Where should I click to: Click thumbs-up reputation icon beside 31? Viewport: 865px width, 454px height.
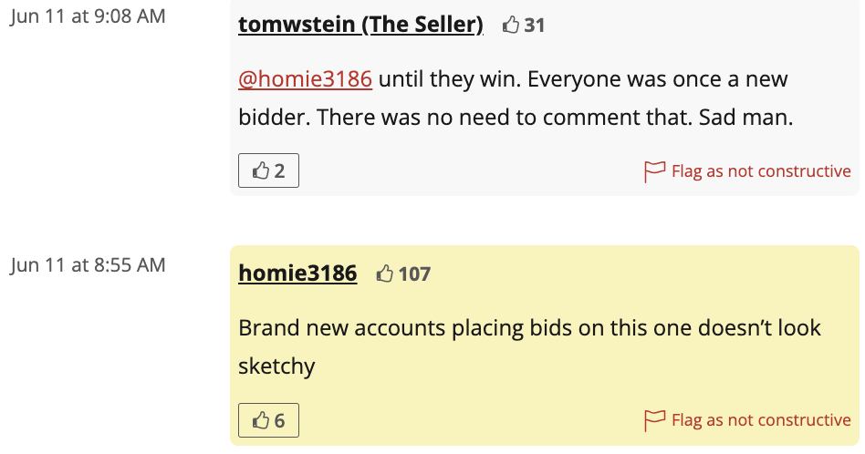pos(511,26)
